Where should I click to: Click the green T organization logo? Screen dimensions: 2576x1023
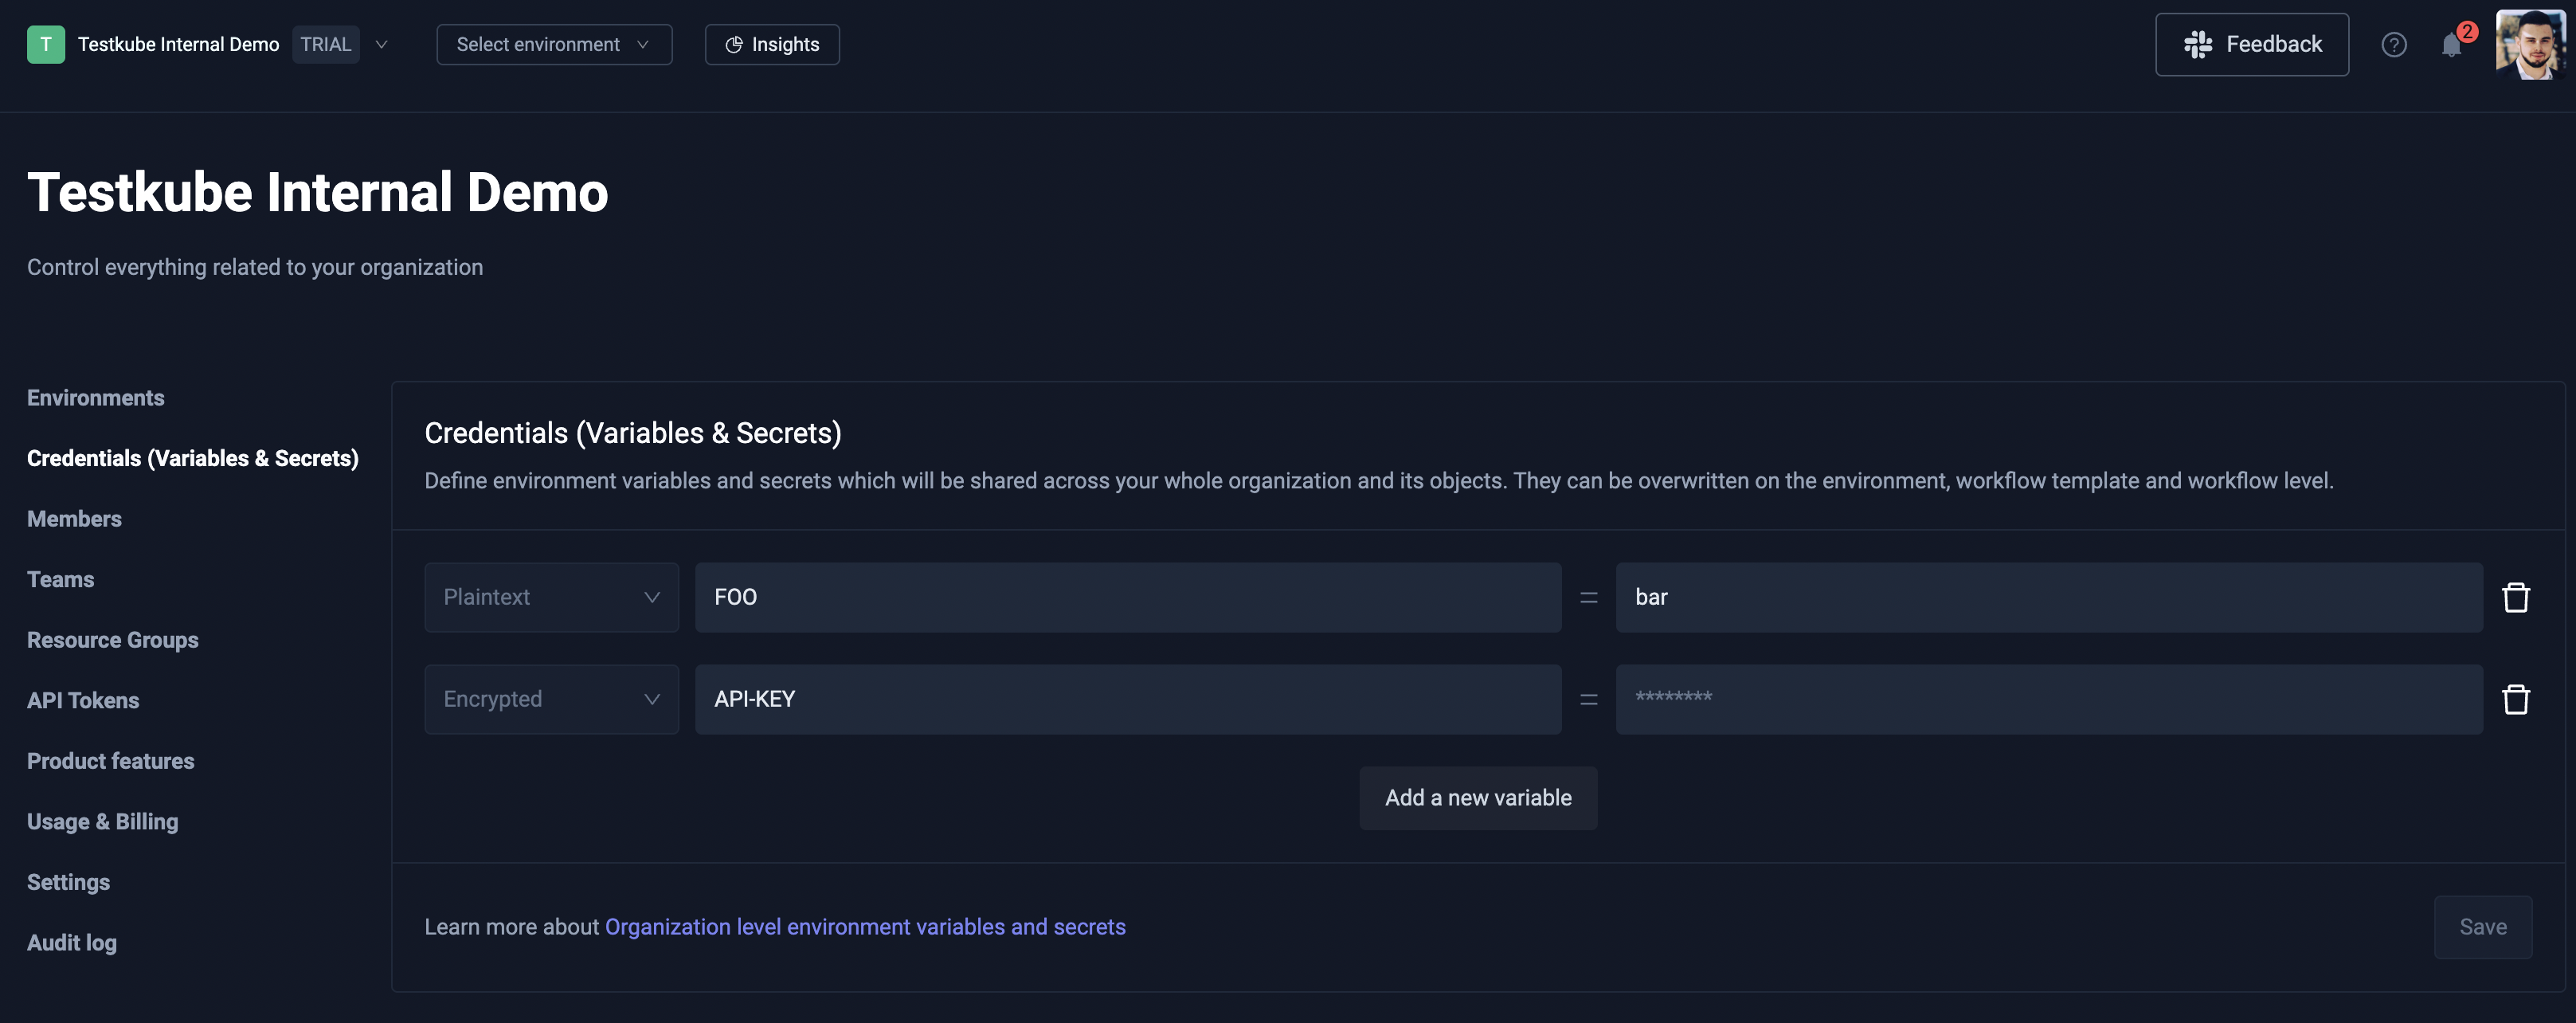coord(45,45)
